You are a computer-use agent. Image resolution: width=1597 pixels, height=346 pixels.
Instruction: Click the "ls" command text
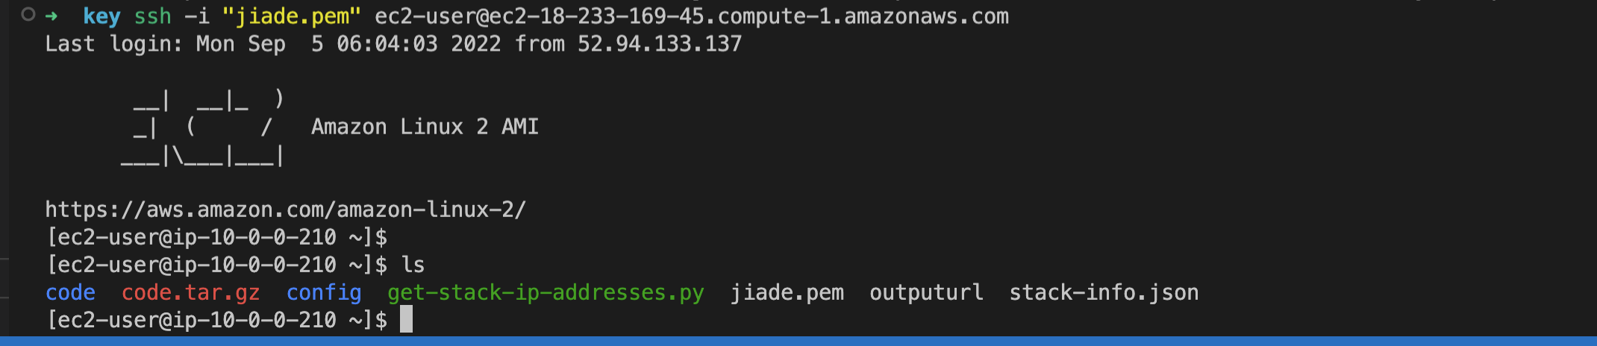(413, 265)
